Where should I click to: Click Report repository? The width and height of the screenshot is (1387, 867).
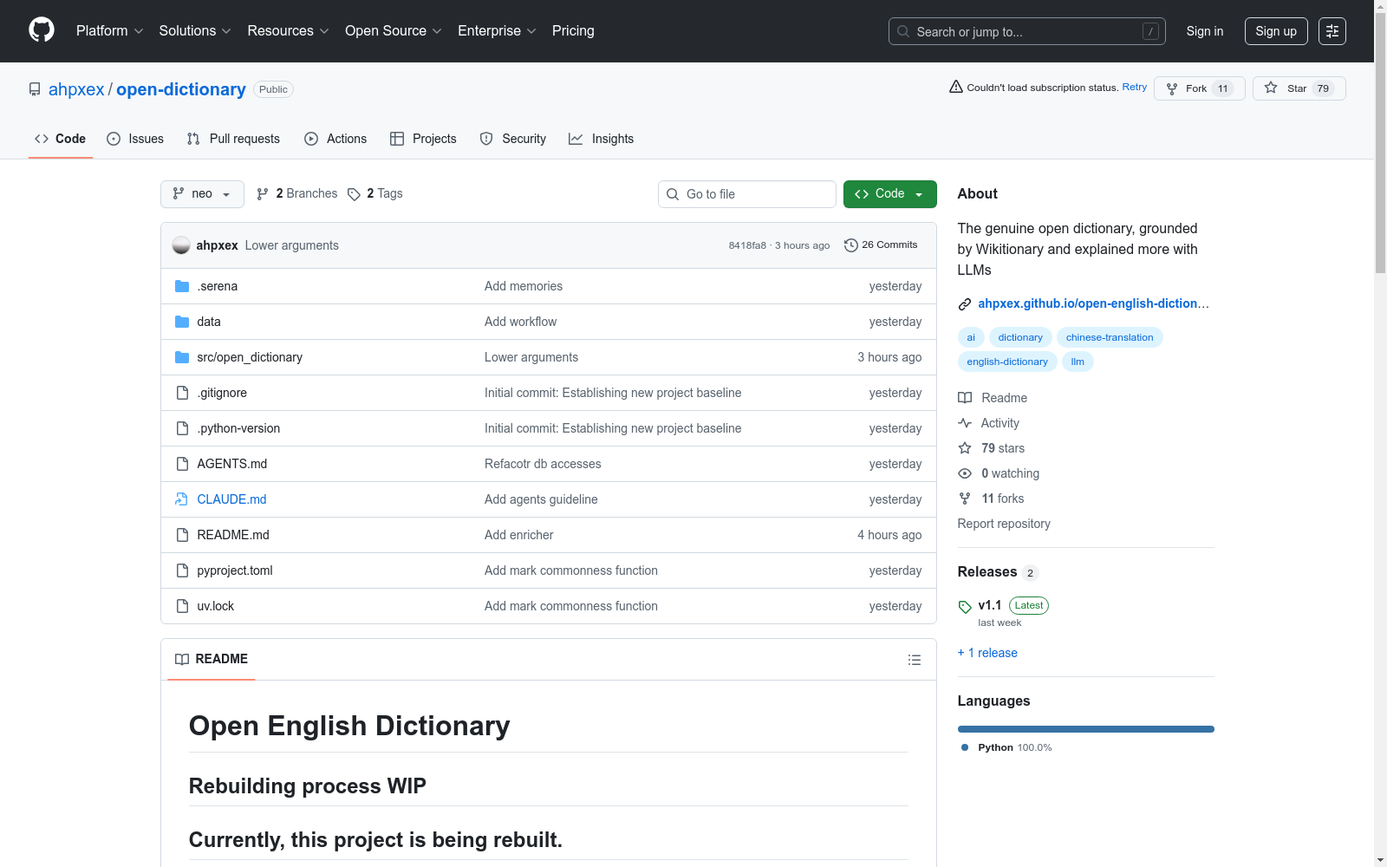click(1004, 524)
